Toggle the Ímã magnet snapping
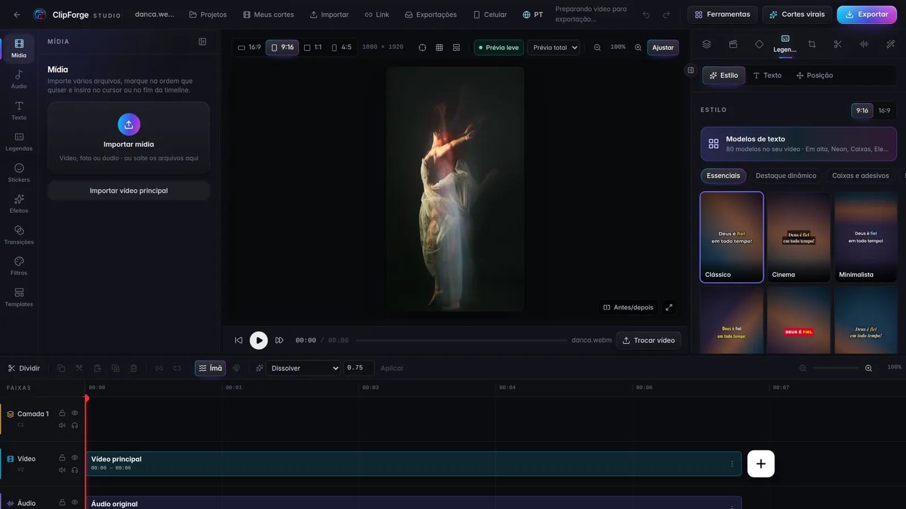906x509 pixels. (210, 368)
